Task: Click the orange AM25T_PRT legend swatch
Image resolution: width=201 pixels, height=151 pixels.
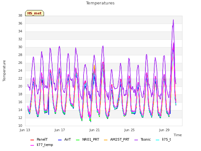Action: click(106, 140)
